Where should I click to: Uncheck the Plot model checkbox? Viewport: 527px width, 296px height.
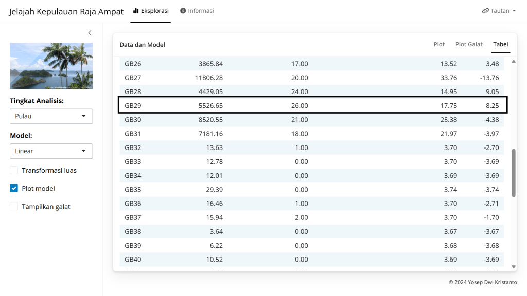tap(14, 188)
